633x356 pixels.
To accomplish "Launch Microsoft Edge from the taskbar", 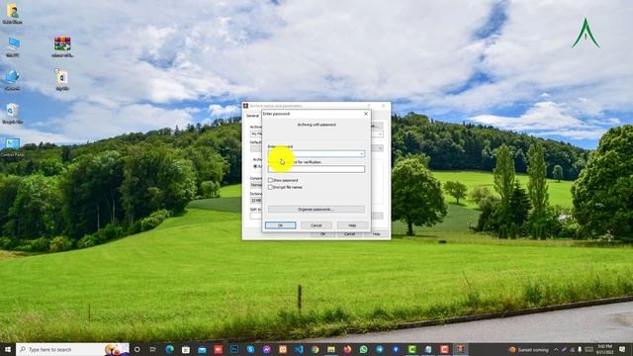I will tap(169, 349).
